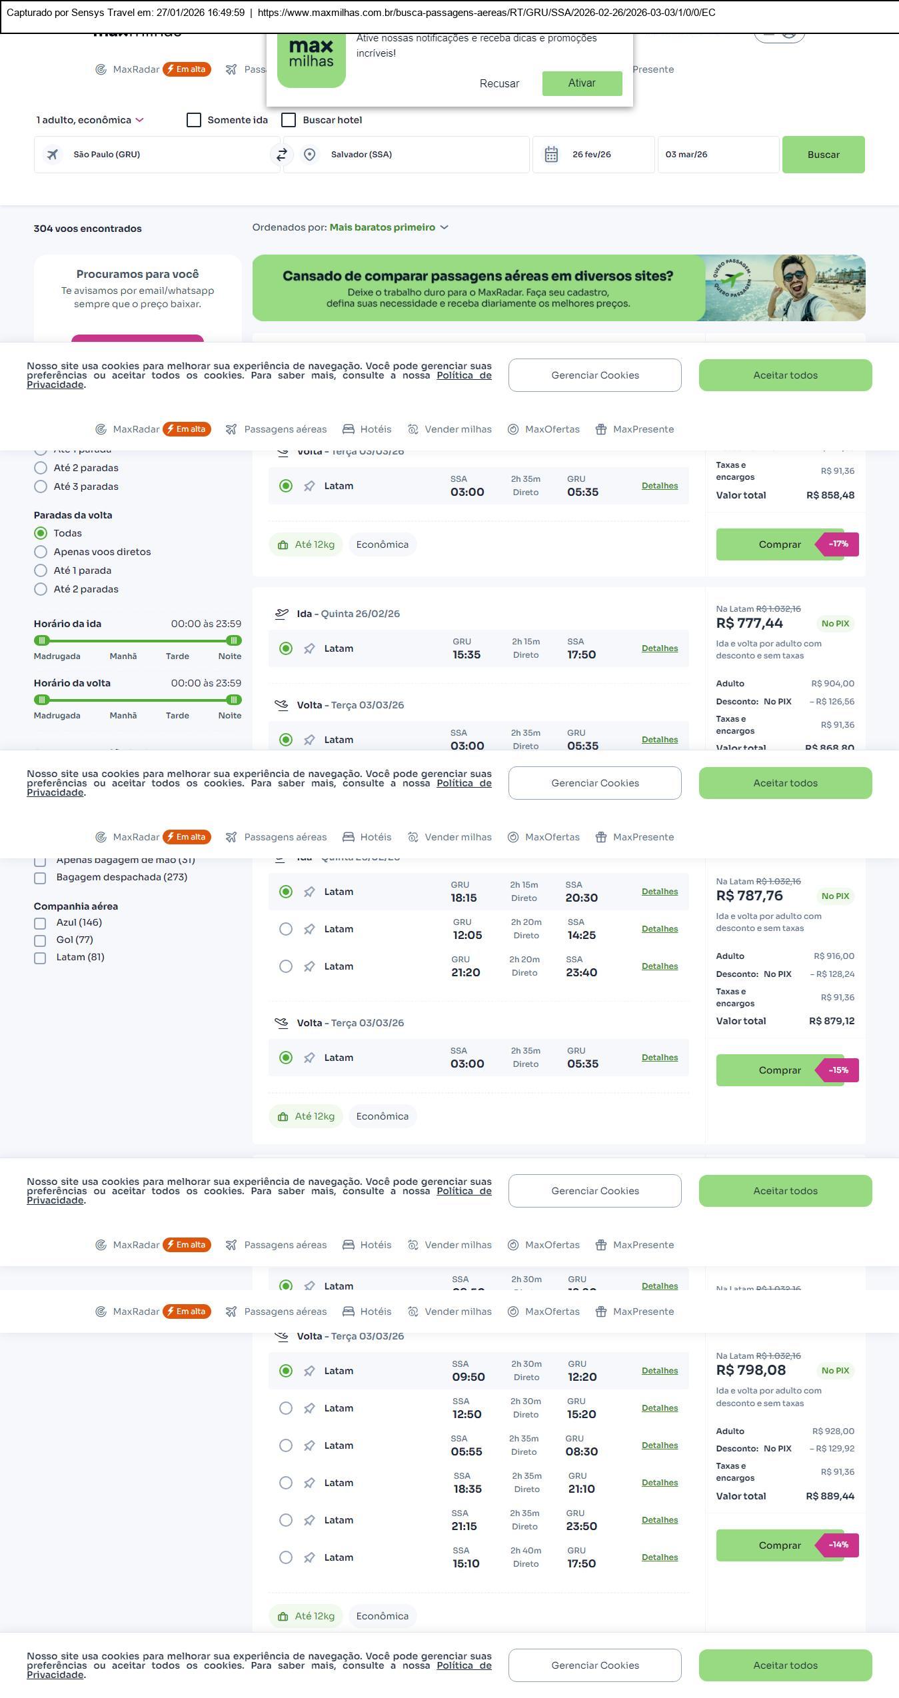Pin the Latam 18:35 SSA return flight

309,1483
